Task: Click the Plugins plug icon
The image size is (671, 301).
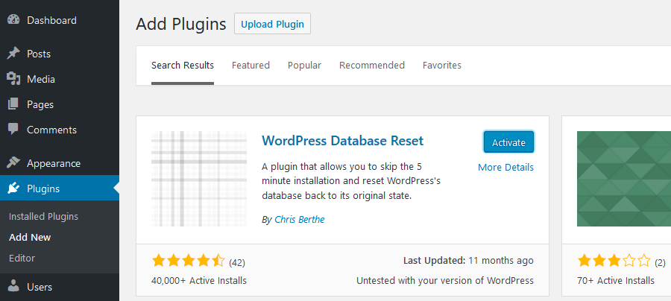Action: pyautogui.click(x=13, y=188)
